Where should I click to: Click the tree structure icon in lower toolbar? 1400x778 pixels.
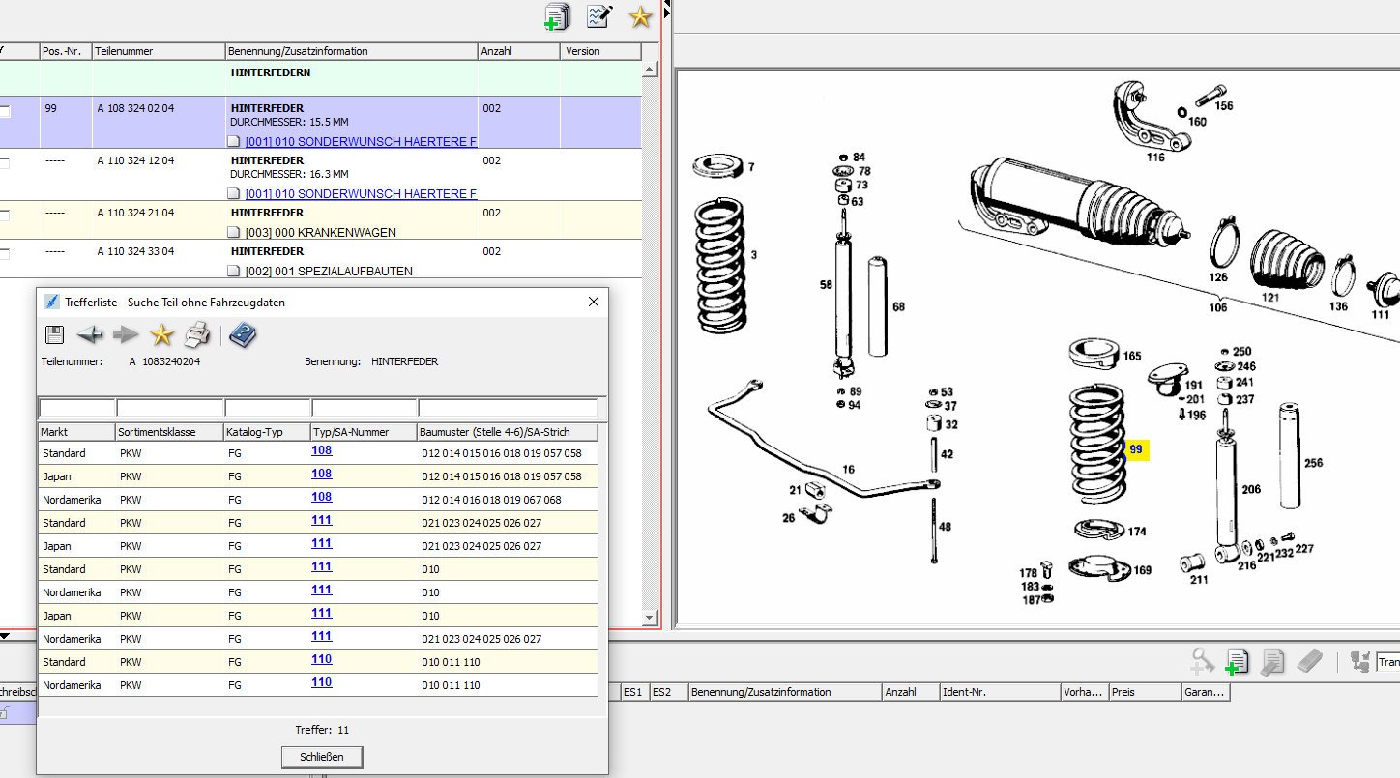(x=1359, y=661)
